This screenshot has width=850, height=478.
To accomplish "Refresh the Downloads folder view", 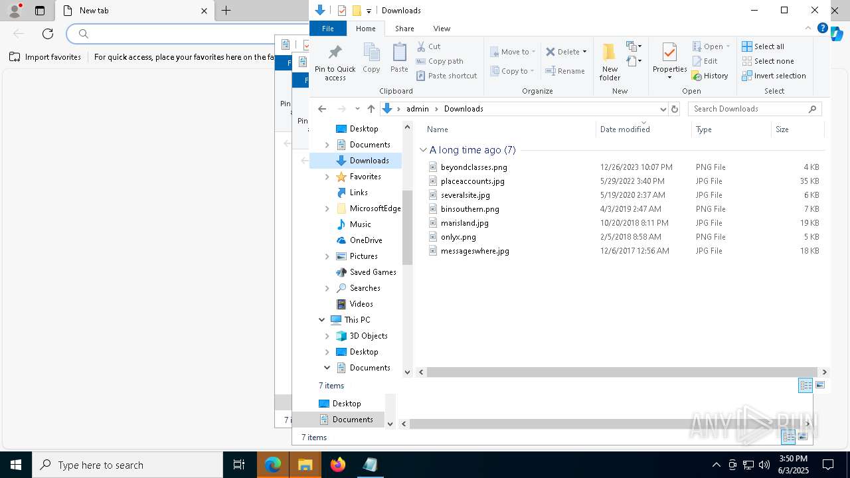I will pos(675,109).
